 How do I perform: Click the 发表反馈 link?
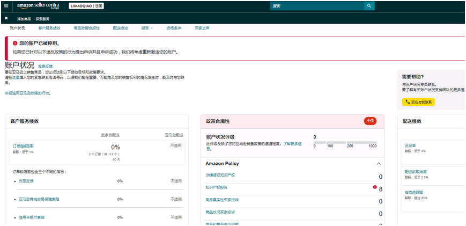(45, 66)
